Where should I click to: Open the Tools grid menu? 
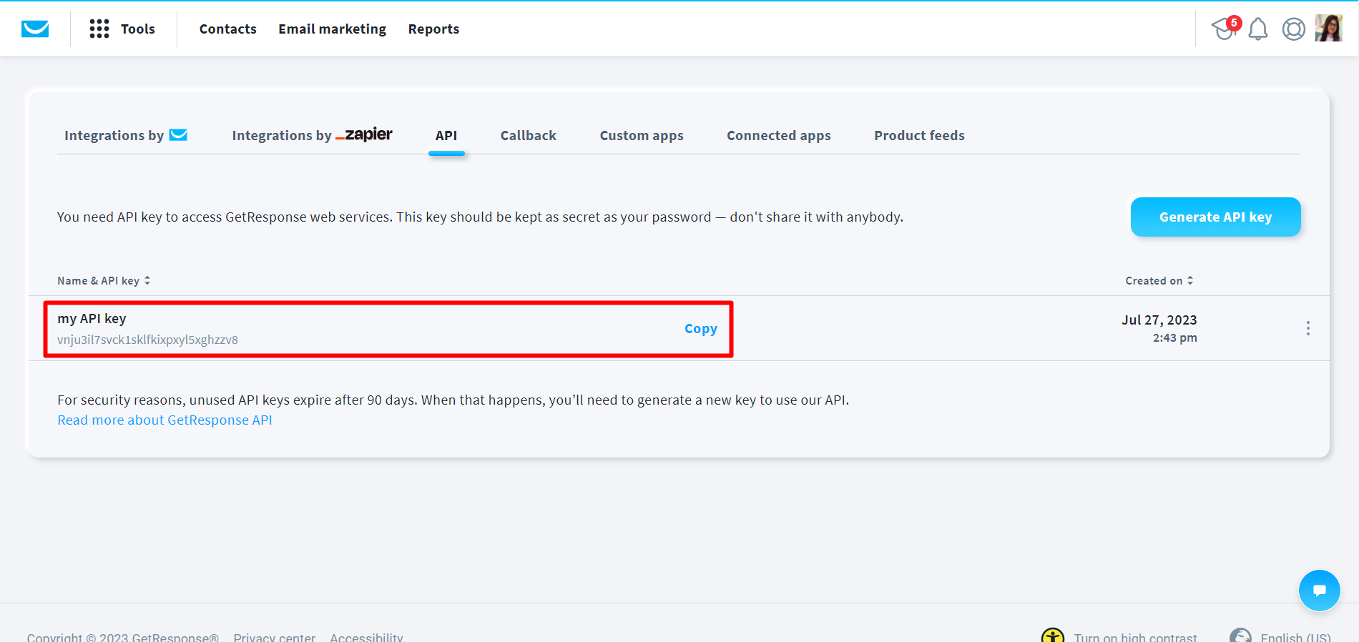(122, 29)
